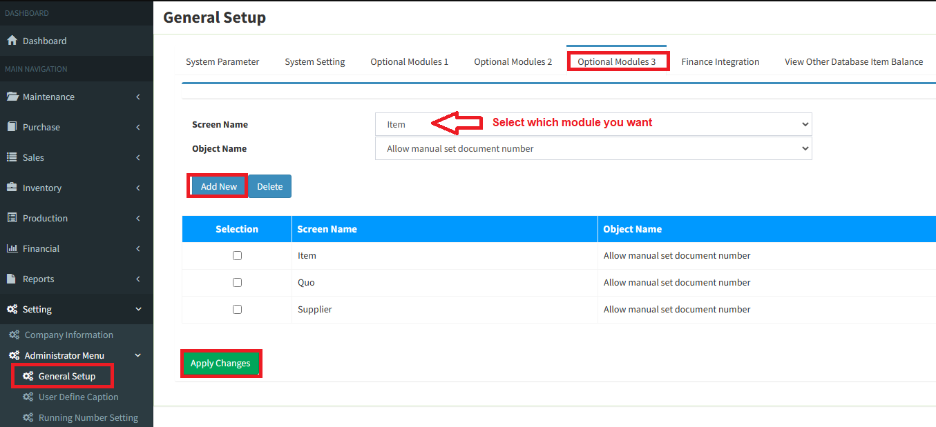Image resolution: width=936 pixels, height=427 pixels.
Task: Open Company Information in the sidebar
Action: 68,335
